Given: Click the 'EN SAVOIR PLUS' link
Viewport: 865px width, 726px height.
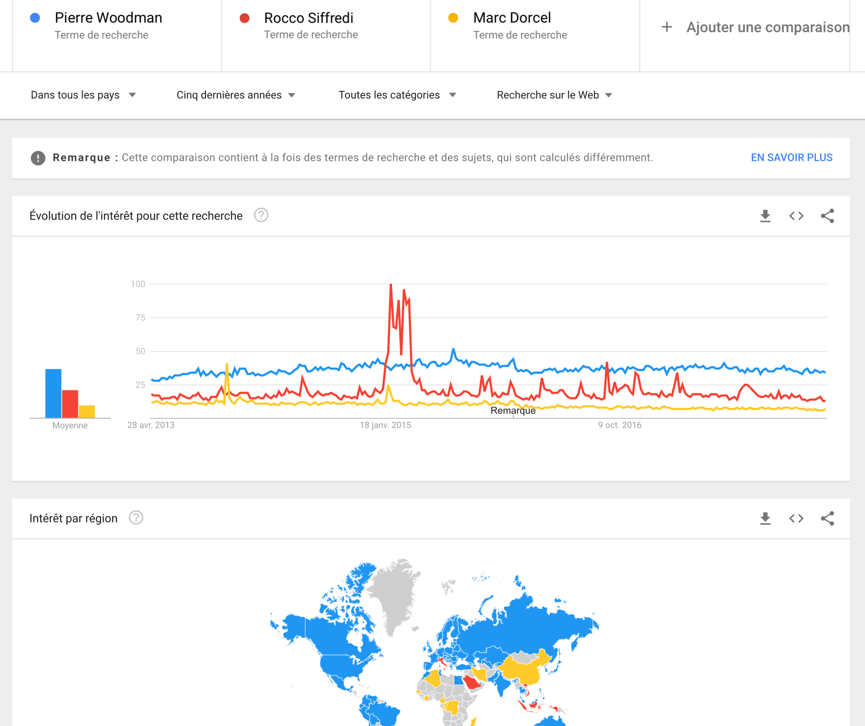Looking at the screenshot, I should 791,158.
